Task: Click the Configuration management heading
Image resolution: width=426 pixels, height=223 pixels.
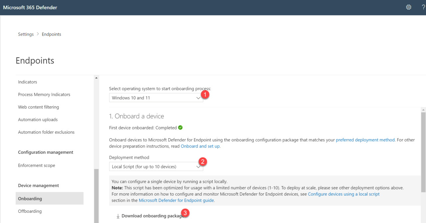Action: point(46,152)
